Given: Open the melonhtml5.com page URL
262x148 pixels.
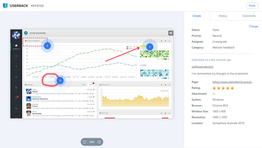Looking at the screenshot, I should click(x=233, y=82).
